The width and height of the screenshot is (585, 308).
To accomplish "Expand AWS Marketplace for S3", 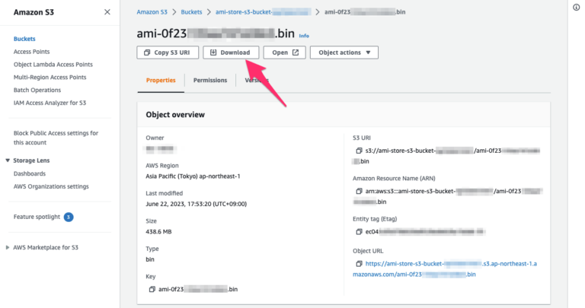I will [8, 247].
